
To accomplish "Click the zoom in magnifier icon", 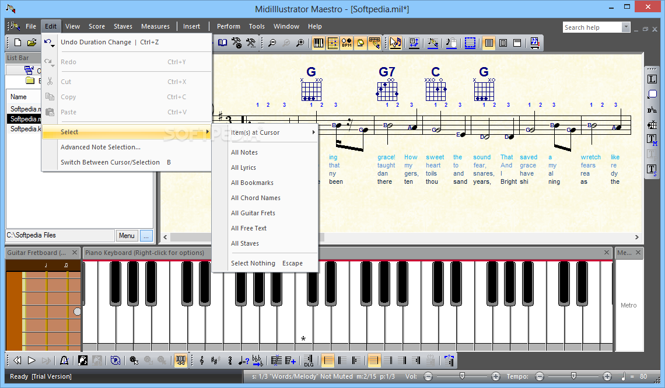I will pos(300,43).
